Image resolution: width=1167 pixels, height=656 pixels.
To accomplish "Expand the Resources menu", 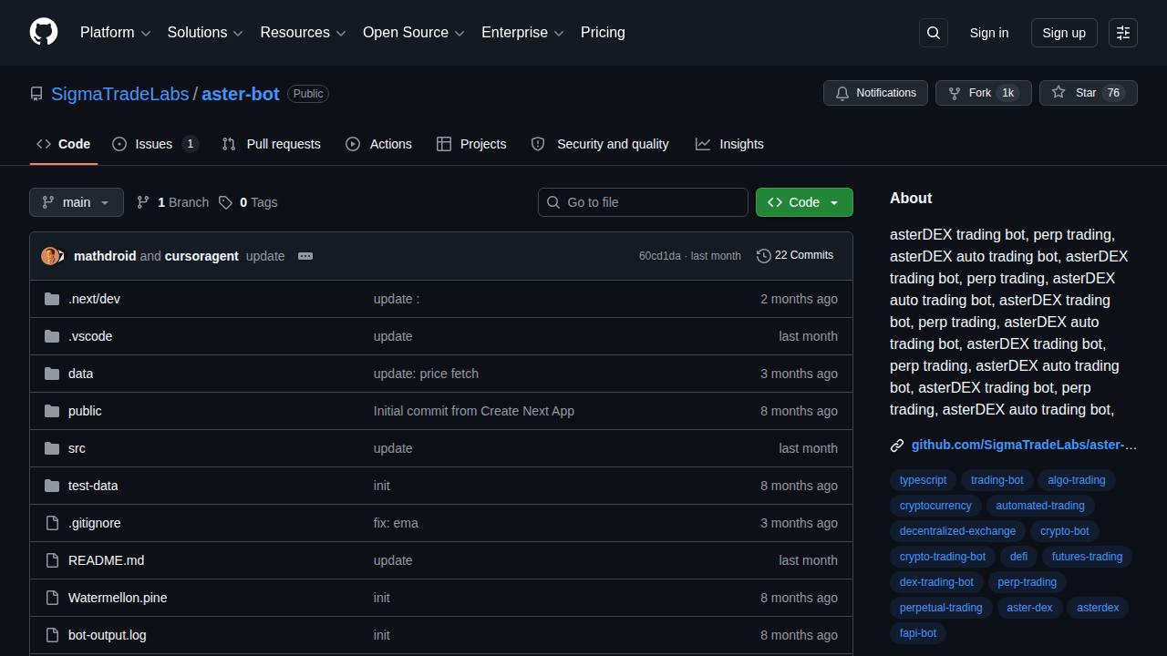I will [303, 33].
